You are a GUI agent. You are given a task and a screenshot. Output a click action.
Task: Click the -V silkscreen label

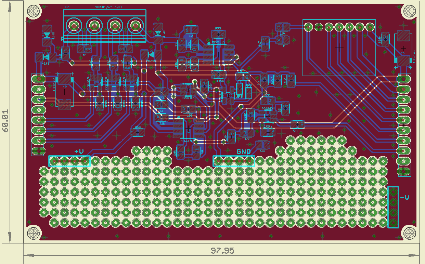(x=405, y=197)
